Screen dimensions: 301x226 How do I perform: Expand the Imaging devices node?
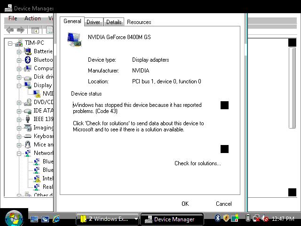19,128
